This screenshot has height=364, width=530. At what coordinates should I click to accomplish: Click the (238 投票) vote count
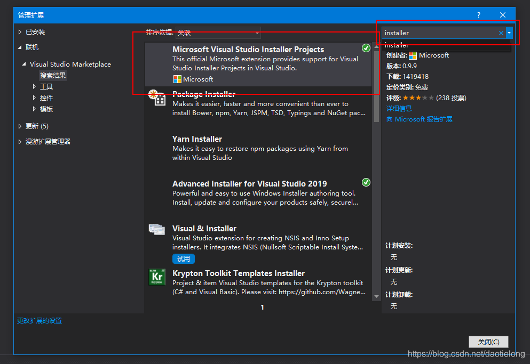tap(451, 98)
